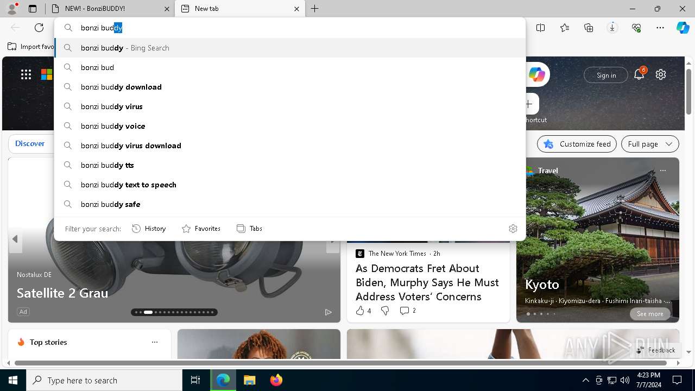Image resolution: width=695 pixels, height=391 pixels.
Task: Open search filter settings gear
Action: pos(513,229)
